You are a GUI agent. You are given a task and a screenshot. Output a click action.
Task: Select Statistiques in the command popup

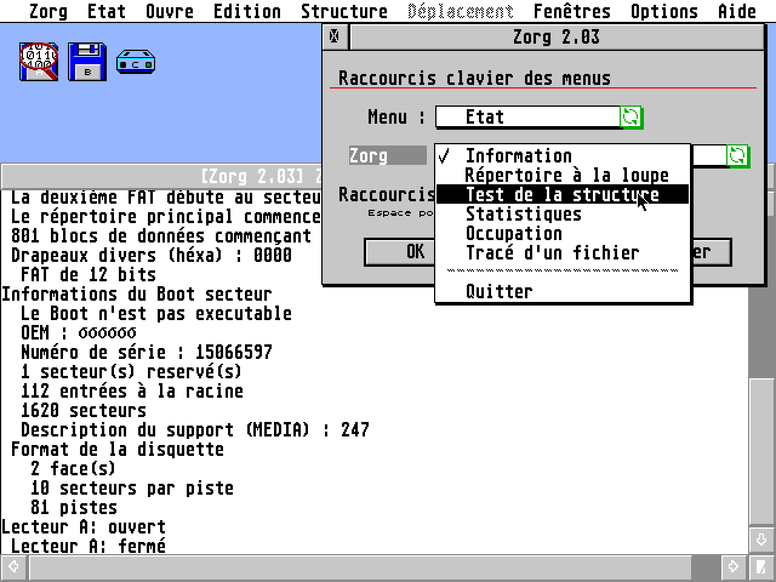(523, 213)
